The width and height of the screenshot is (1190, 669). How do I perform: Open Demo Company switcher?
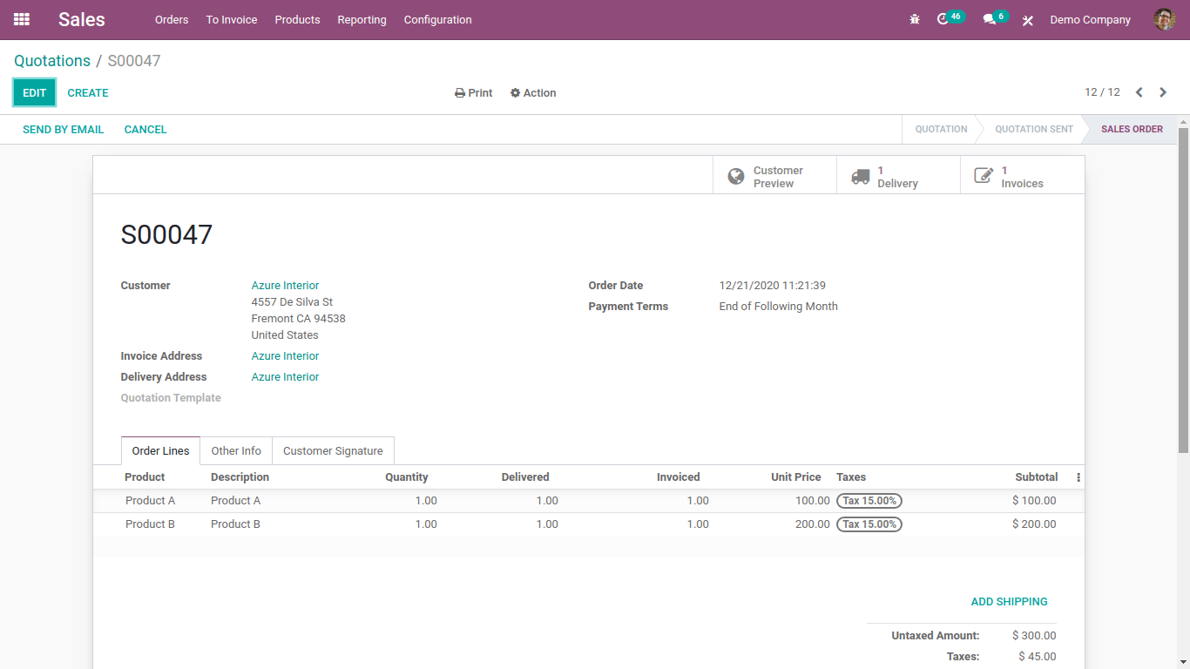1090,20
